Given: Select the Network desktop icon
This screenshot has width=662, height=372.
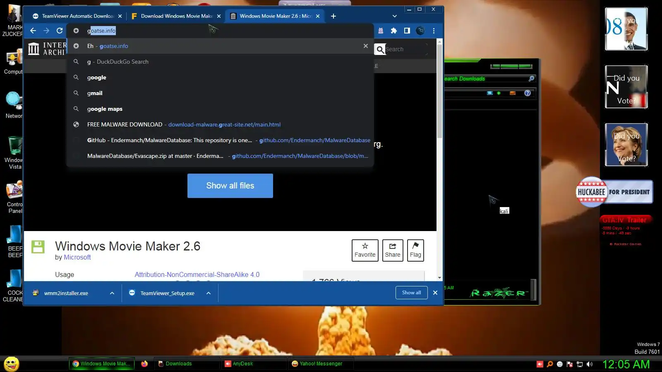Looking at the screenshot, I should (14, 105).
